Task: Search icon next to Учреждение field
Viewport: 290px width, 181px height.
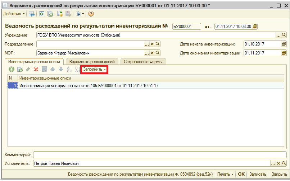Action: [284, 35]
